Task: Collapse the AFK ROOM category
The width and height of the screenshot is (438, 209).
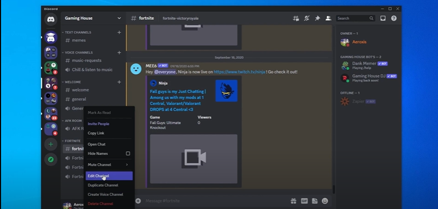Action: click(x=72, y=121)
